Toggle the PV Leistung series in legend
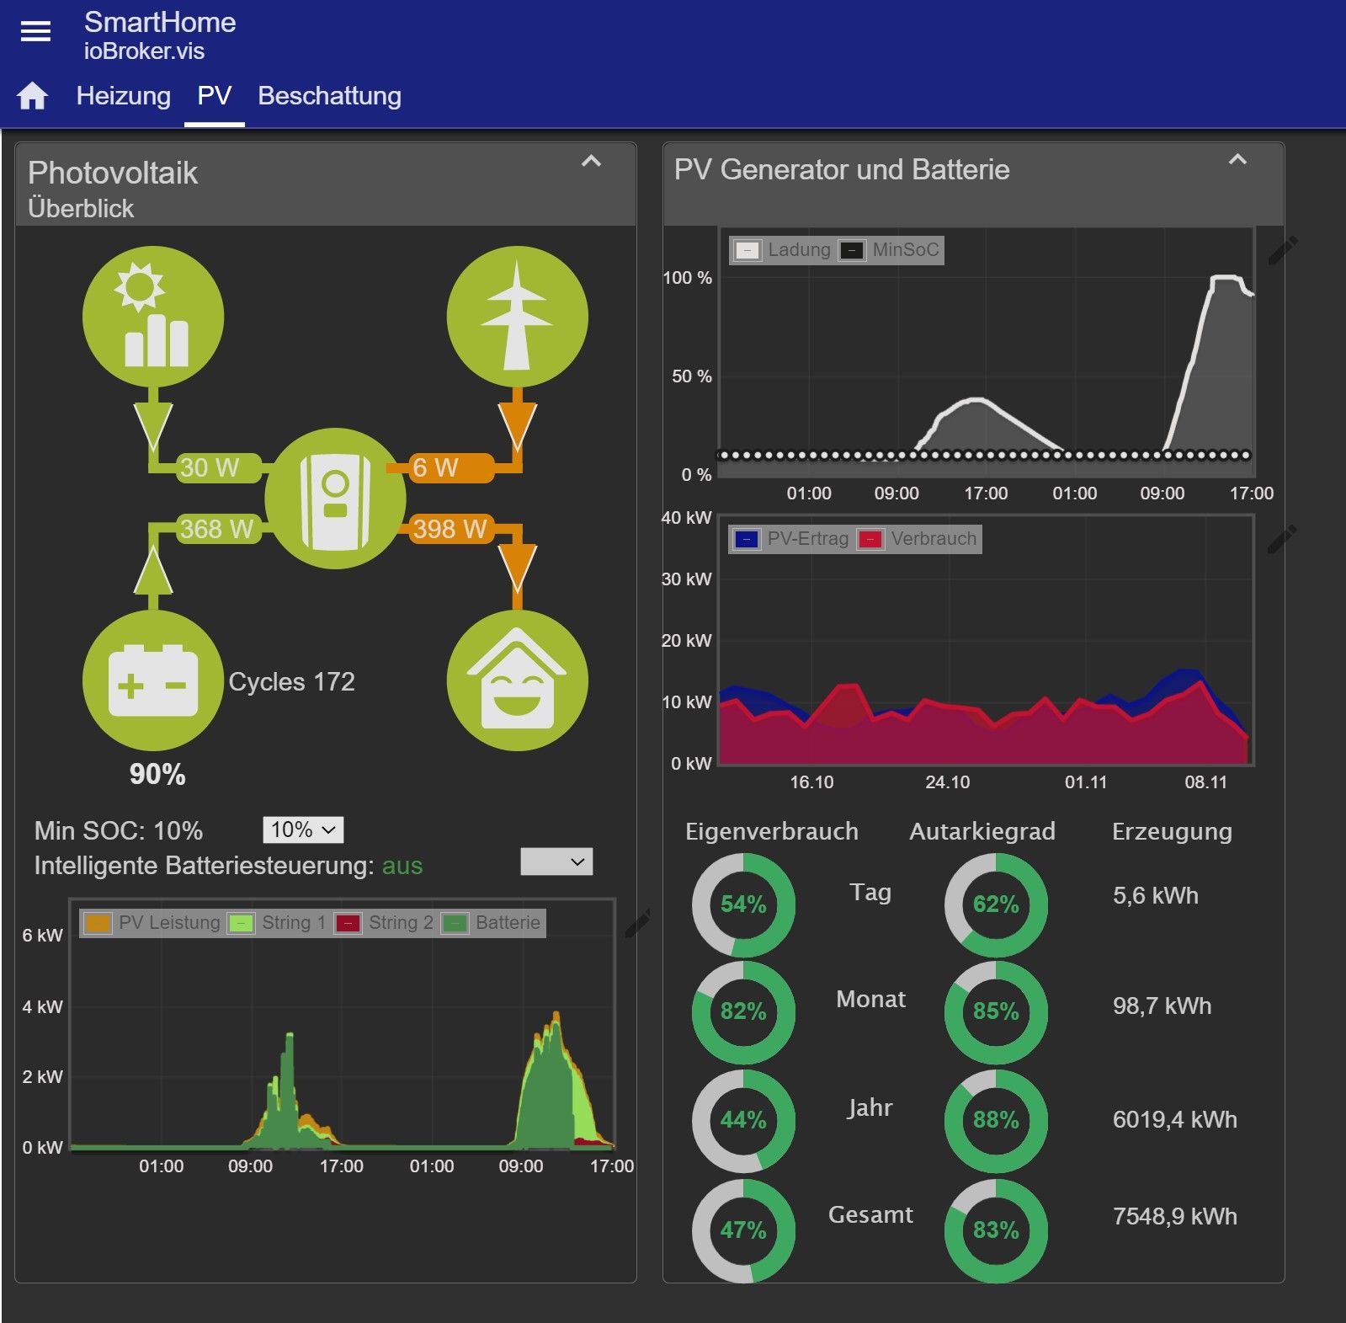Viewport: 1346px width, 1323px height. click(153, 923)
